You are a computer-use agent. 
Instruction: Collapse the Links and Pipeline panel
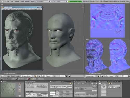point(26,82)
